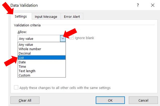The width and height of the screenshot is (160, 106).
Task: Click the Allow dropdown arrow
Action: coord(63,38)
